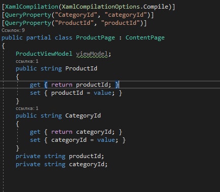The height and width of the screenshot is (192, 220).
Task: Open the 'ссылка: 1' CodeLens above CategoryId property
Action: click(27, 108)
